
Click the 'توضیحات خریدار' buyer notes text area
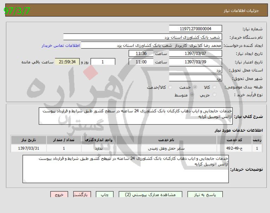[126, 169]
